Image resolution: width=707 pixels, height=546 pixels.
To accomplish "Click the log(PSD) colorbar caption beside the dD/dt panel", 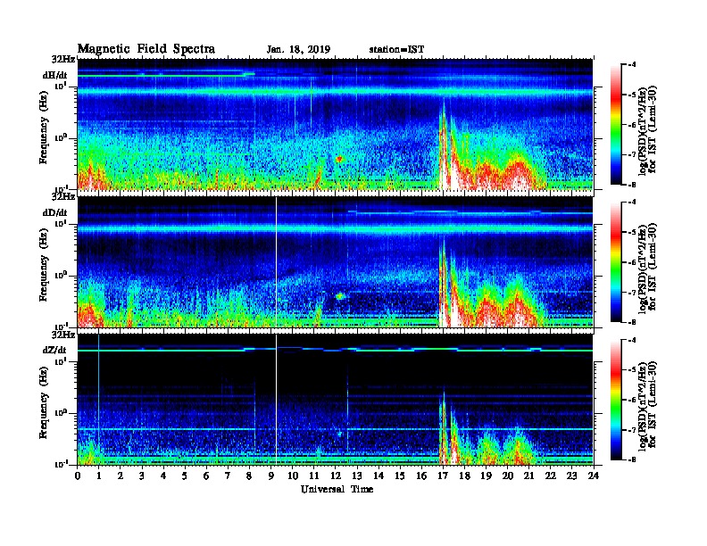I will click(647, 268).
